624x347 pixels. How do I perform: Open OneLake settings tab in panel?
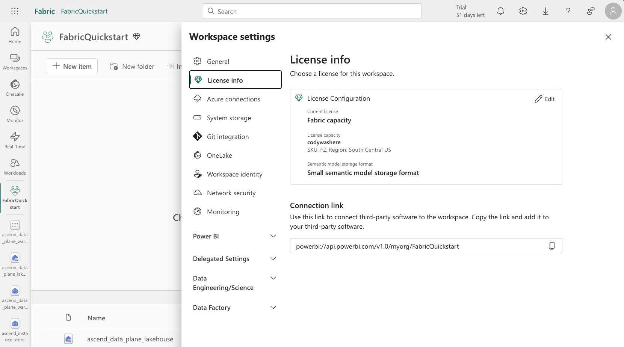235,155
